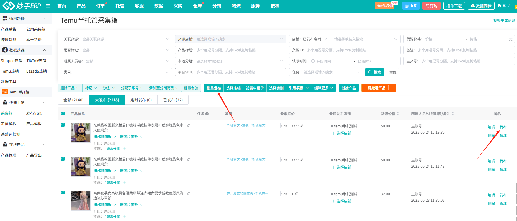Screen dimensions: 517x221
Task: Open the 仓库 top menu
Action: point(197,6)
